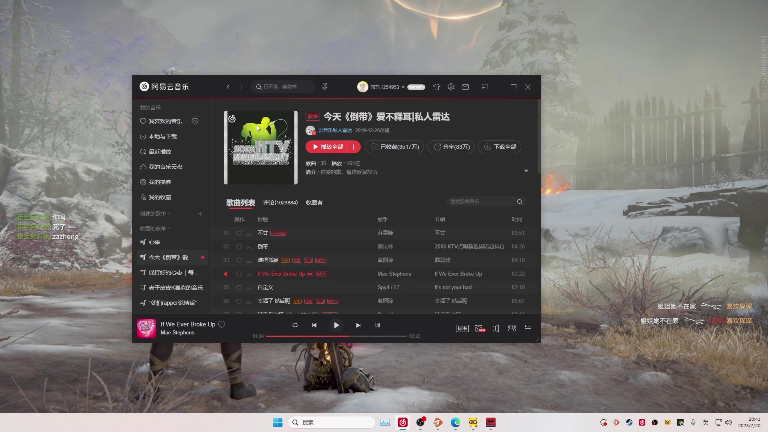Click the 播放全部 button
This screenshot has width=768, height=432.
point(327,147)
